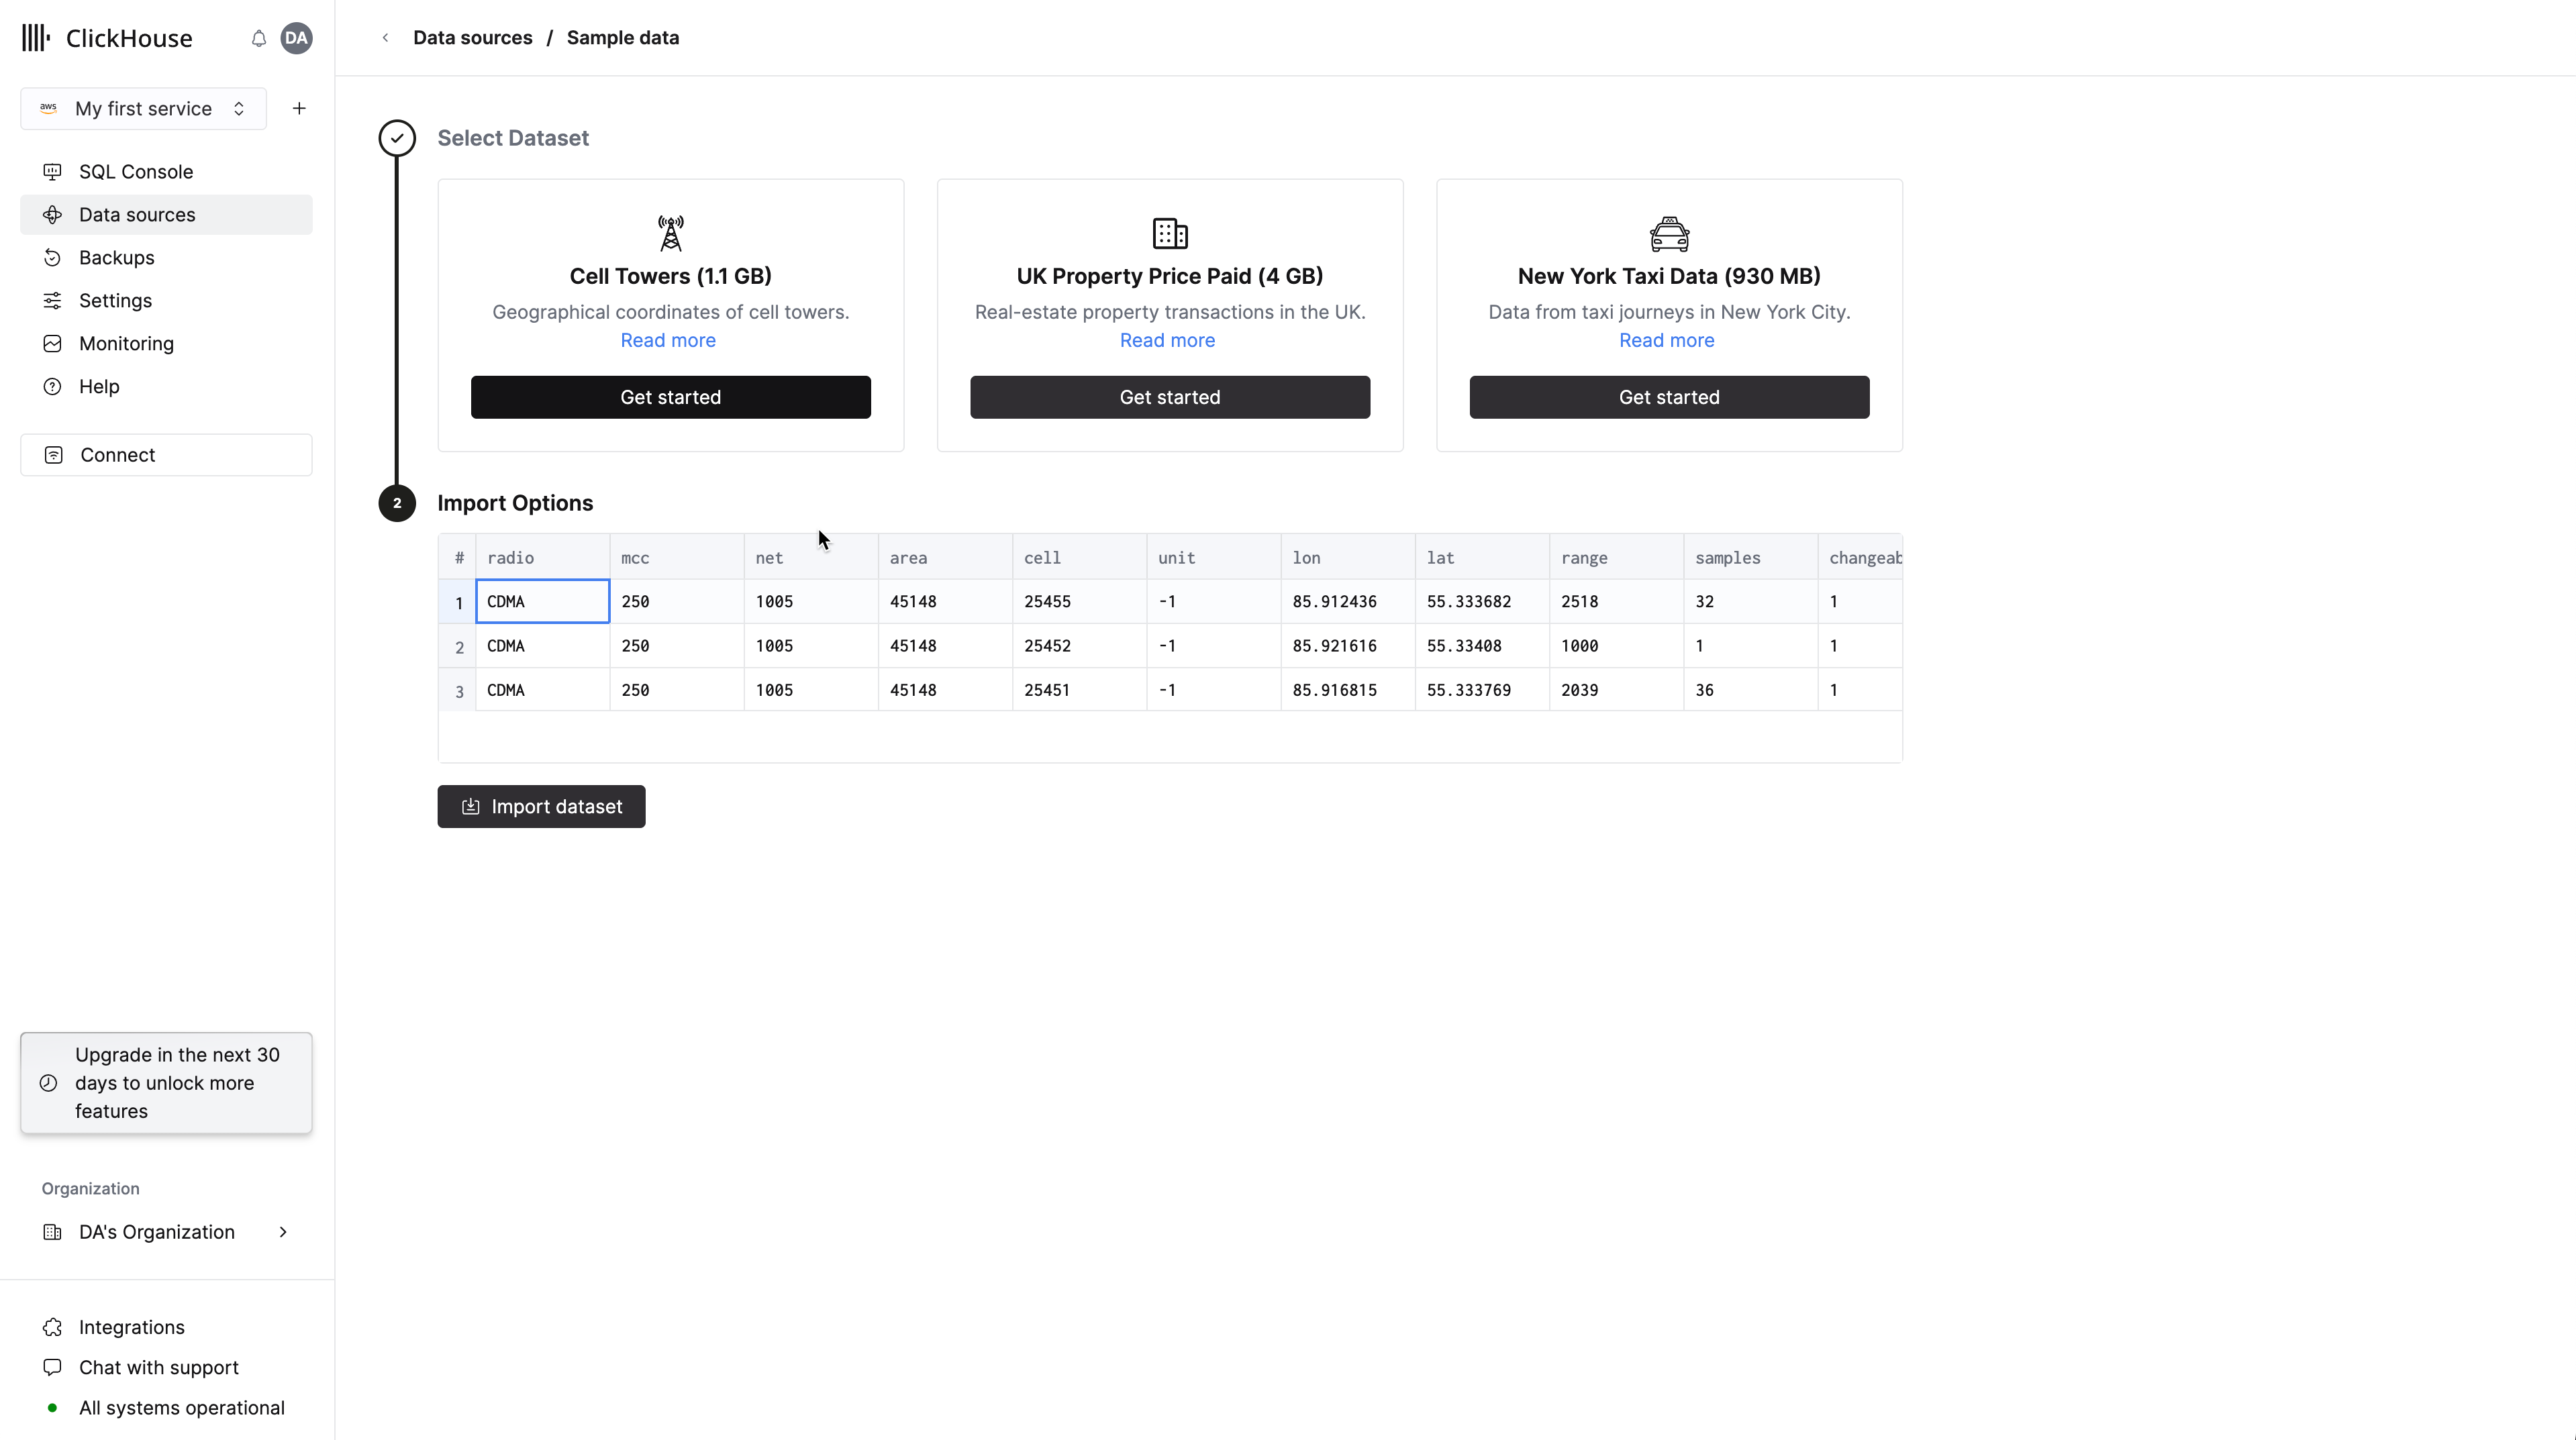This screenshot has width=2576, height=1440.
Task: Open Monitoring section
Action: (126, 342)
